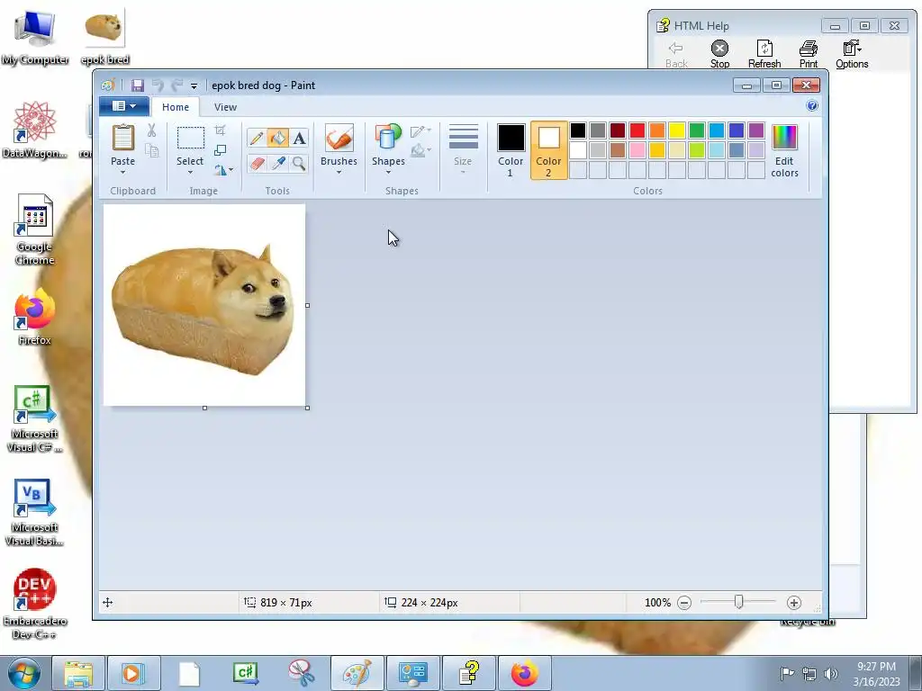Pick the Color picker eyedropper tool
Viewport: 922px width, 691px height.
coord(277,163)
